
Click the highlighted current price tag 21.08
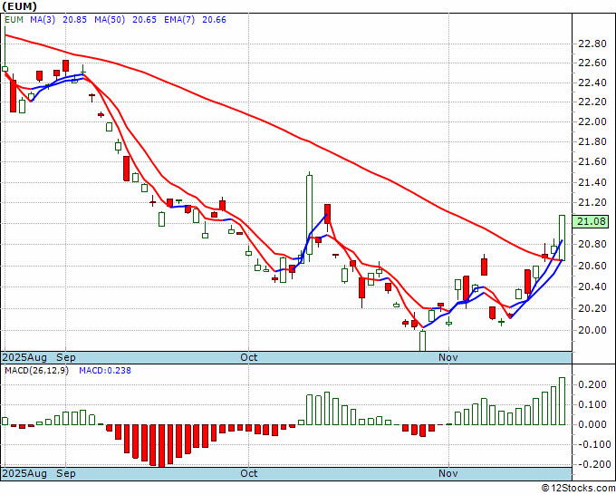pyautogui.click(x=591, y=221)
